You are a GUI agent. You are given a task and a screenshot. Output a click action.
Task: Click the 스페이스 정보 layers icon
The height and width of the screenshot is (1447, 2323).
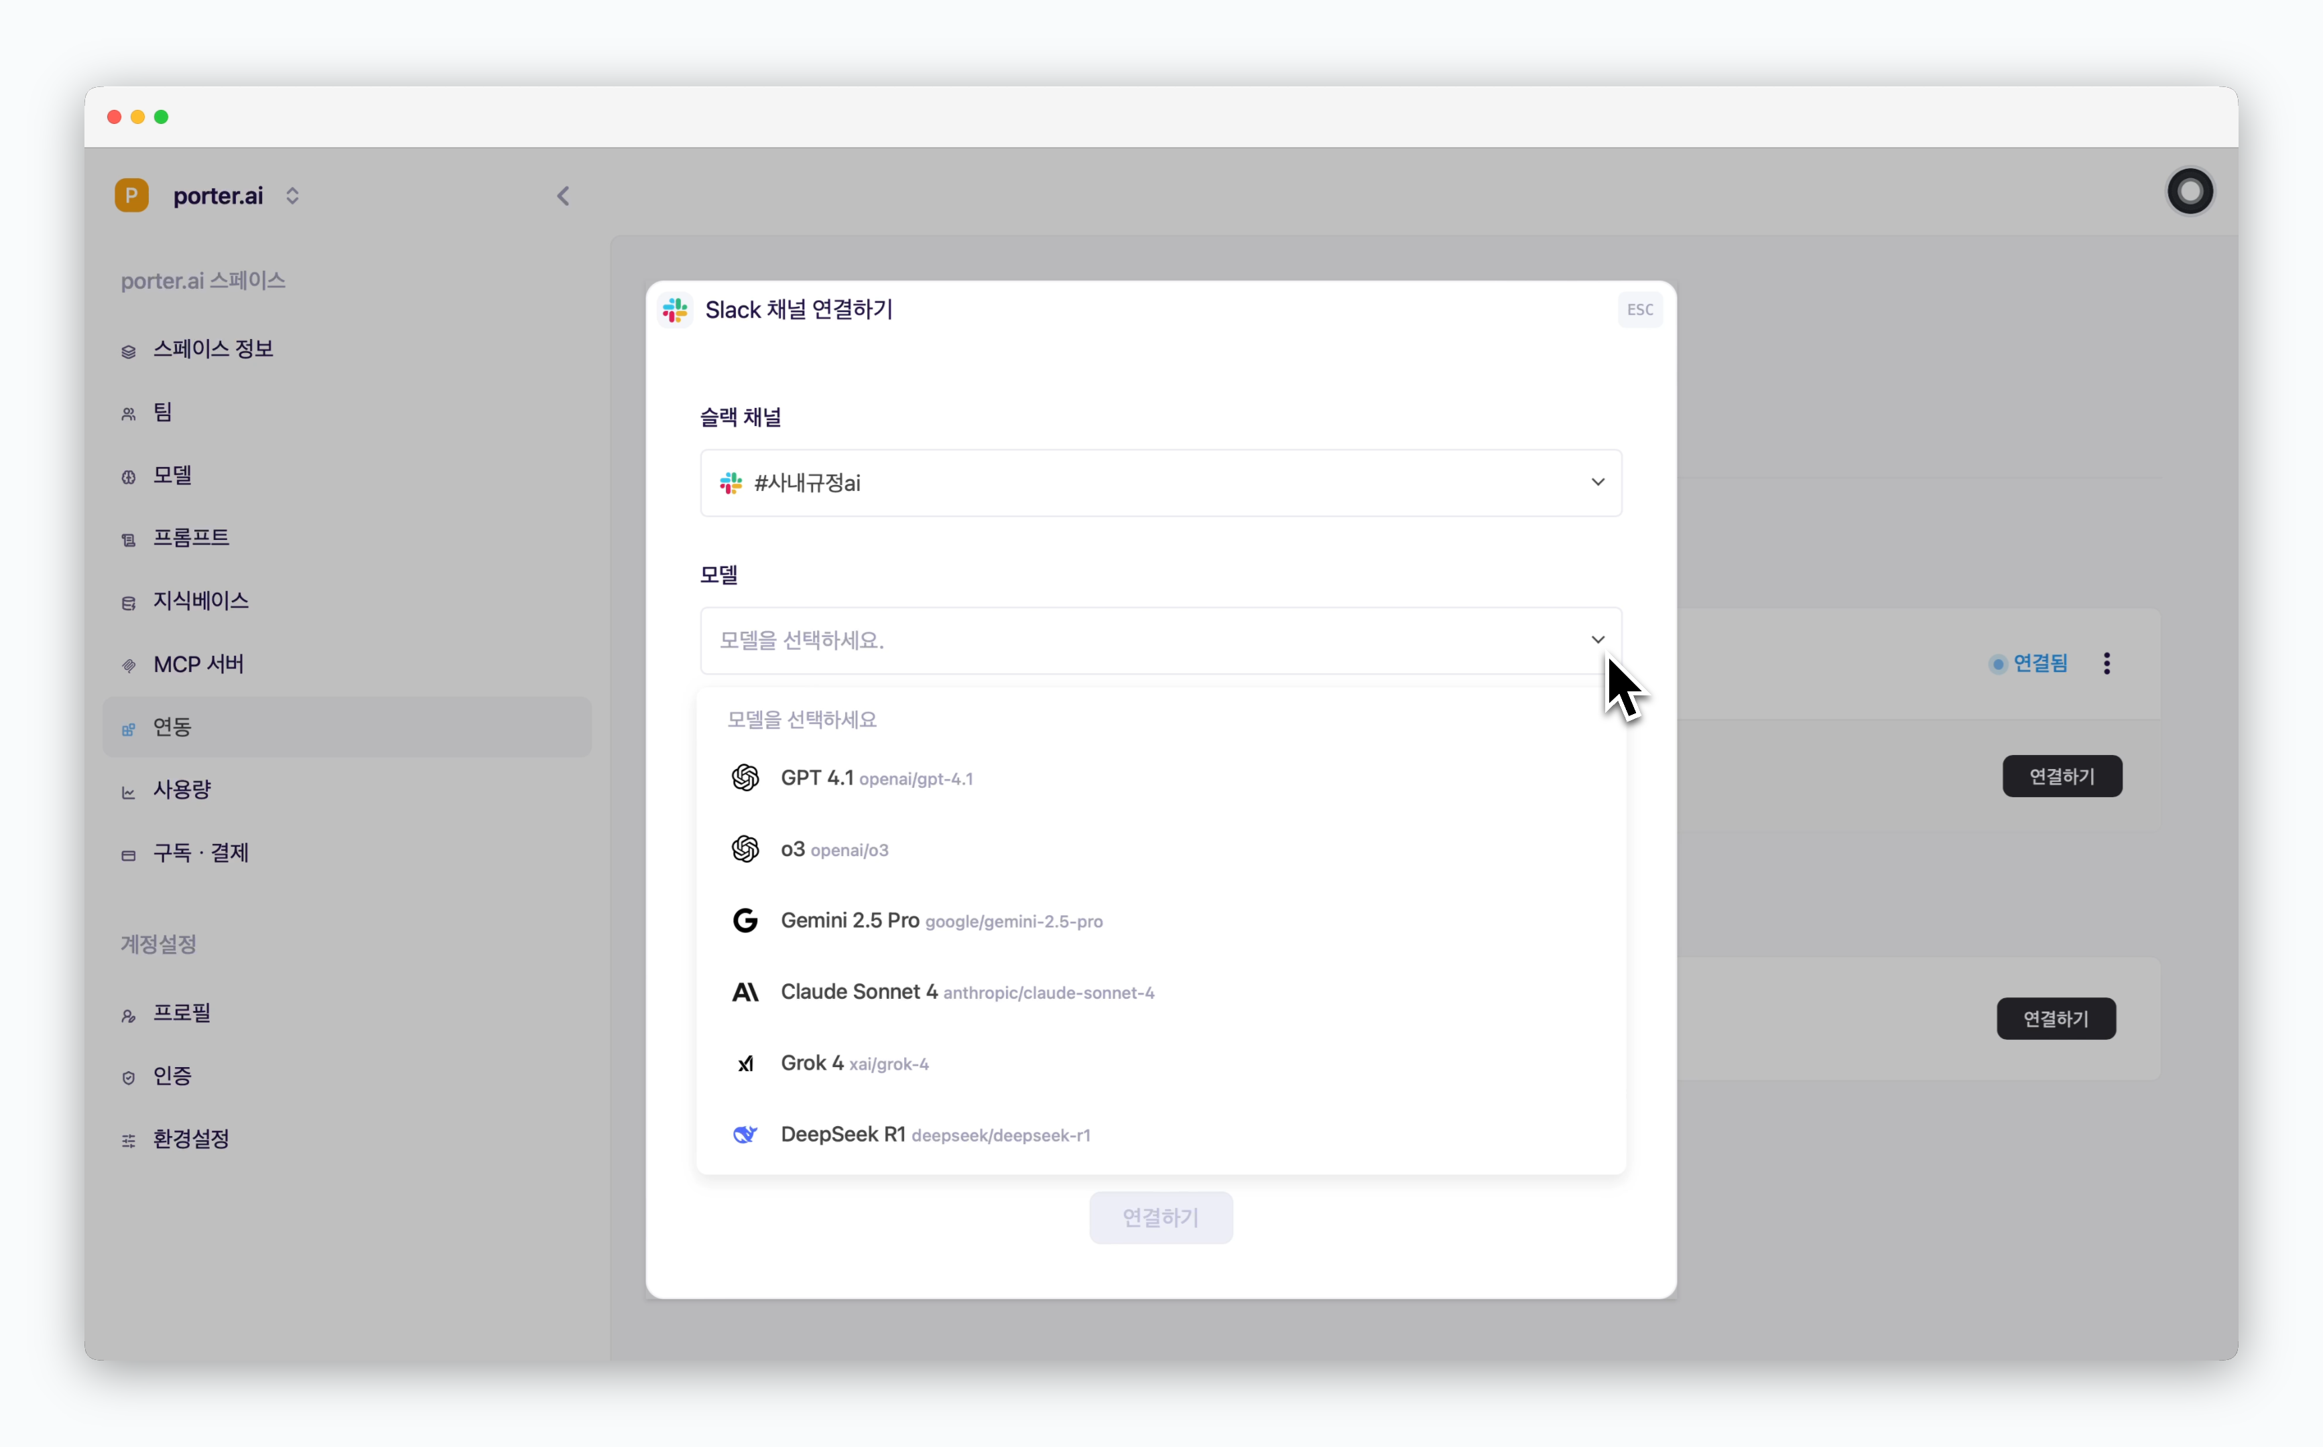coord(128,351)
